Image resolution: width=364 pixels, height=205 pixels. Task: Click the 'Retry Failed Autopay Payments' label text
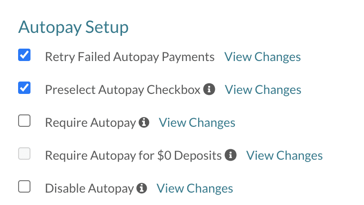tap(130, 57)
